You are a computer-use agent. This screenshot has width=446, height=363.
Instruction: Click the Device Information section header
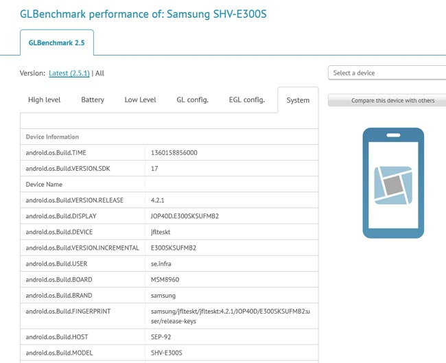click(52, 137)
